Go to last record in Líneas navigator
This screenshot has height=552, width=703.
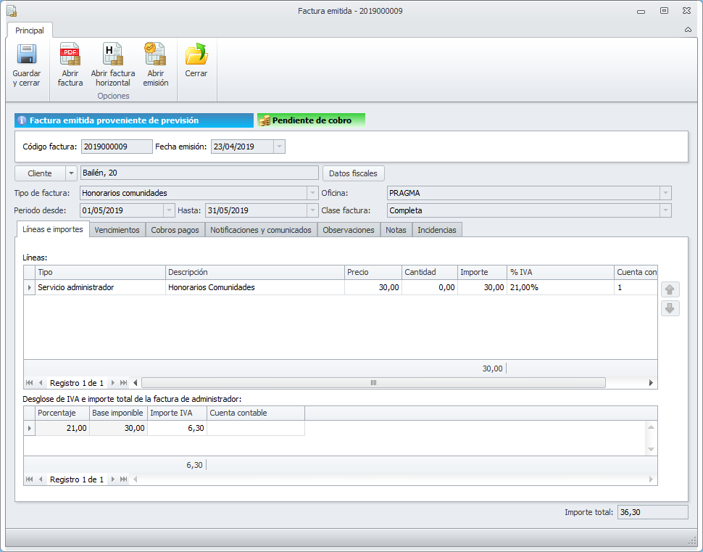[124, 382]
